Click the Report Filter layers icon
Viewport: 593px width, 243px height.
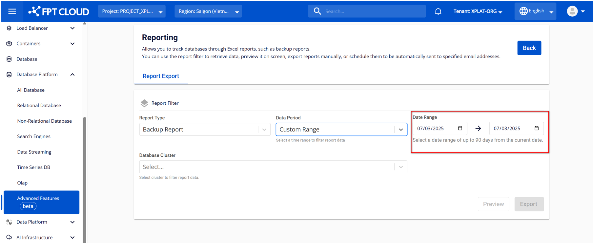[144, 103]
